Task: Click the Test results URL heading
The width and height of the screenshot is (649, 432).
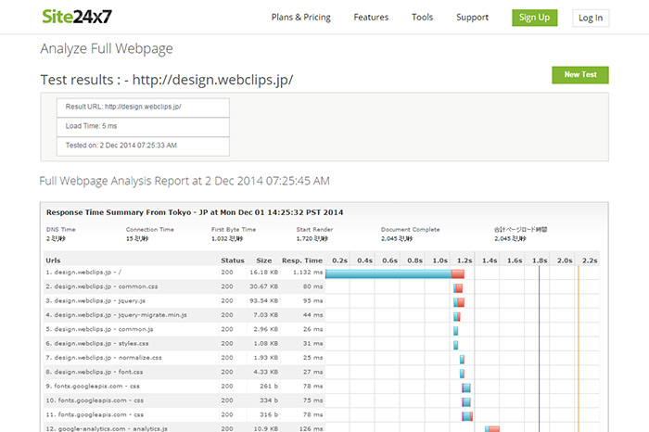Action: [167, 80]
